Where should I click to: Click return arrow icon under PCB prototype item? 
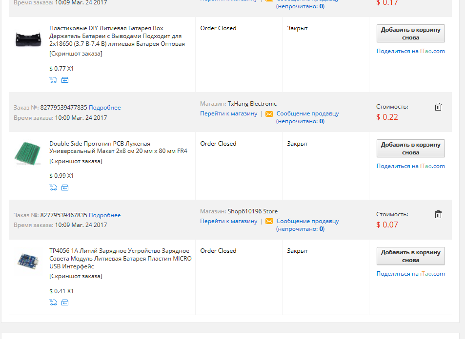point(65,188)
